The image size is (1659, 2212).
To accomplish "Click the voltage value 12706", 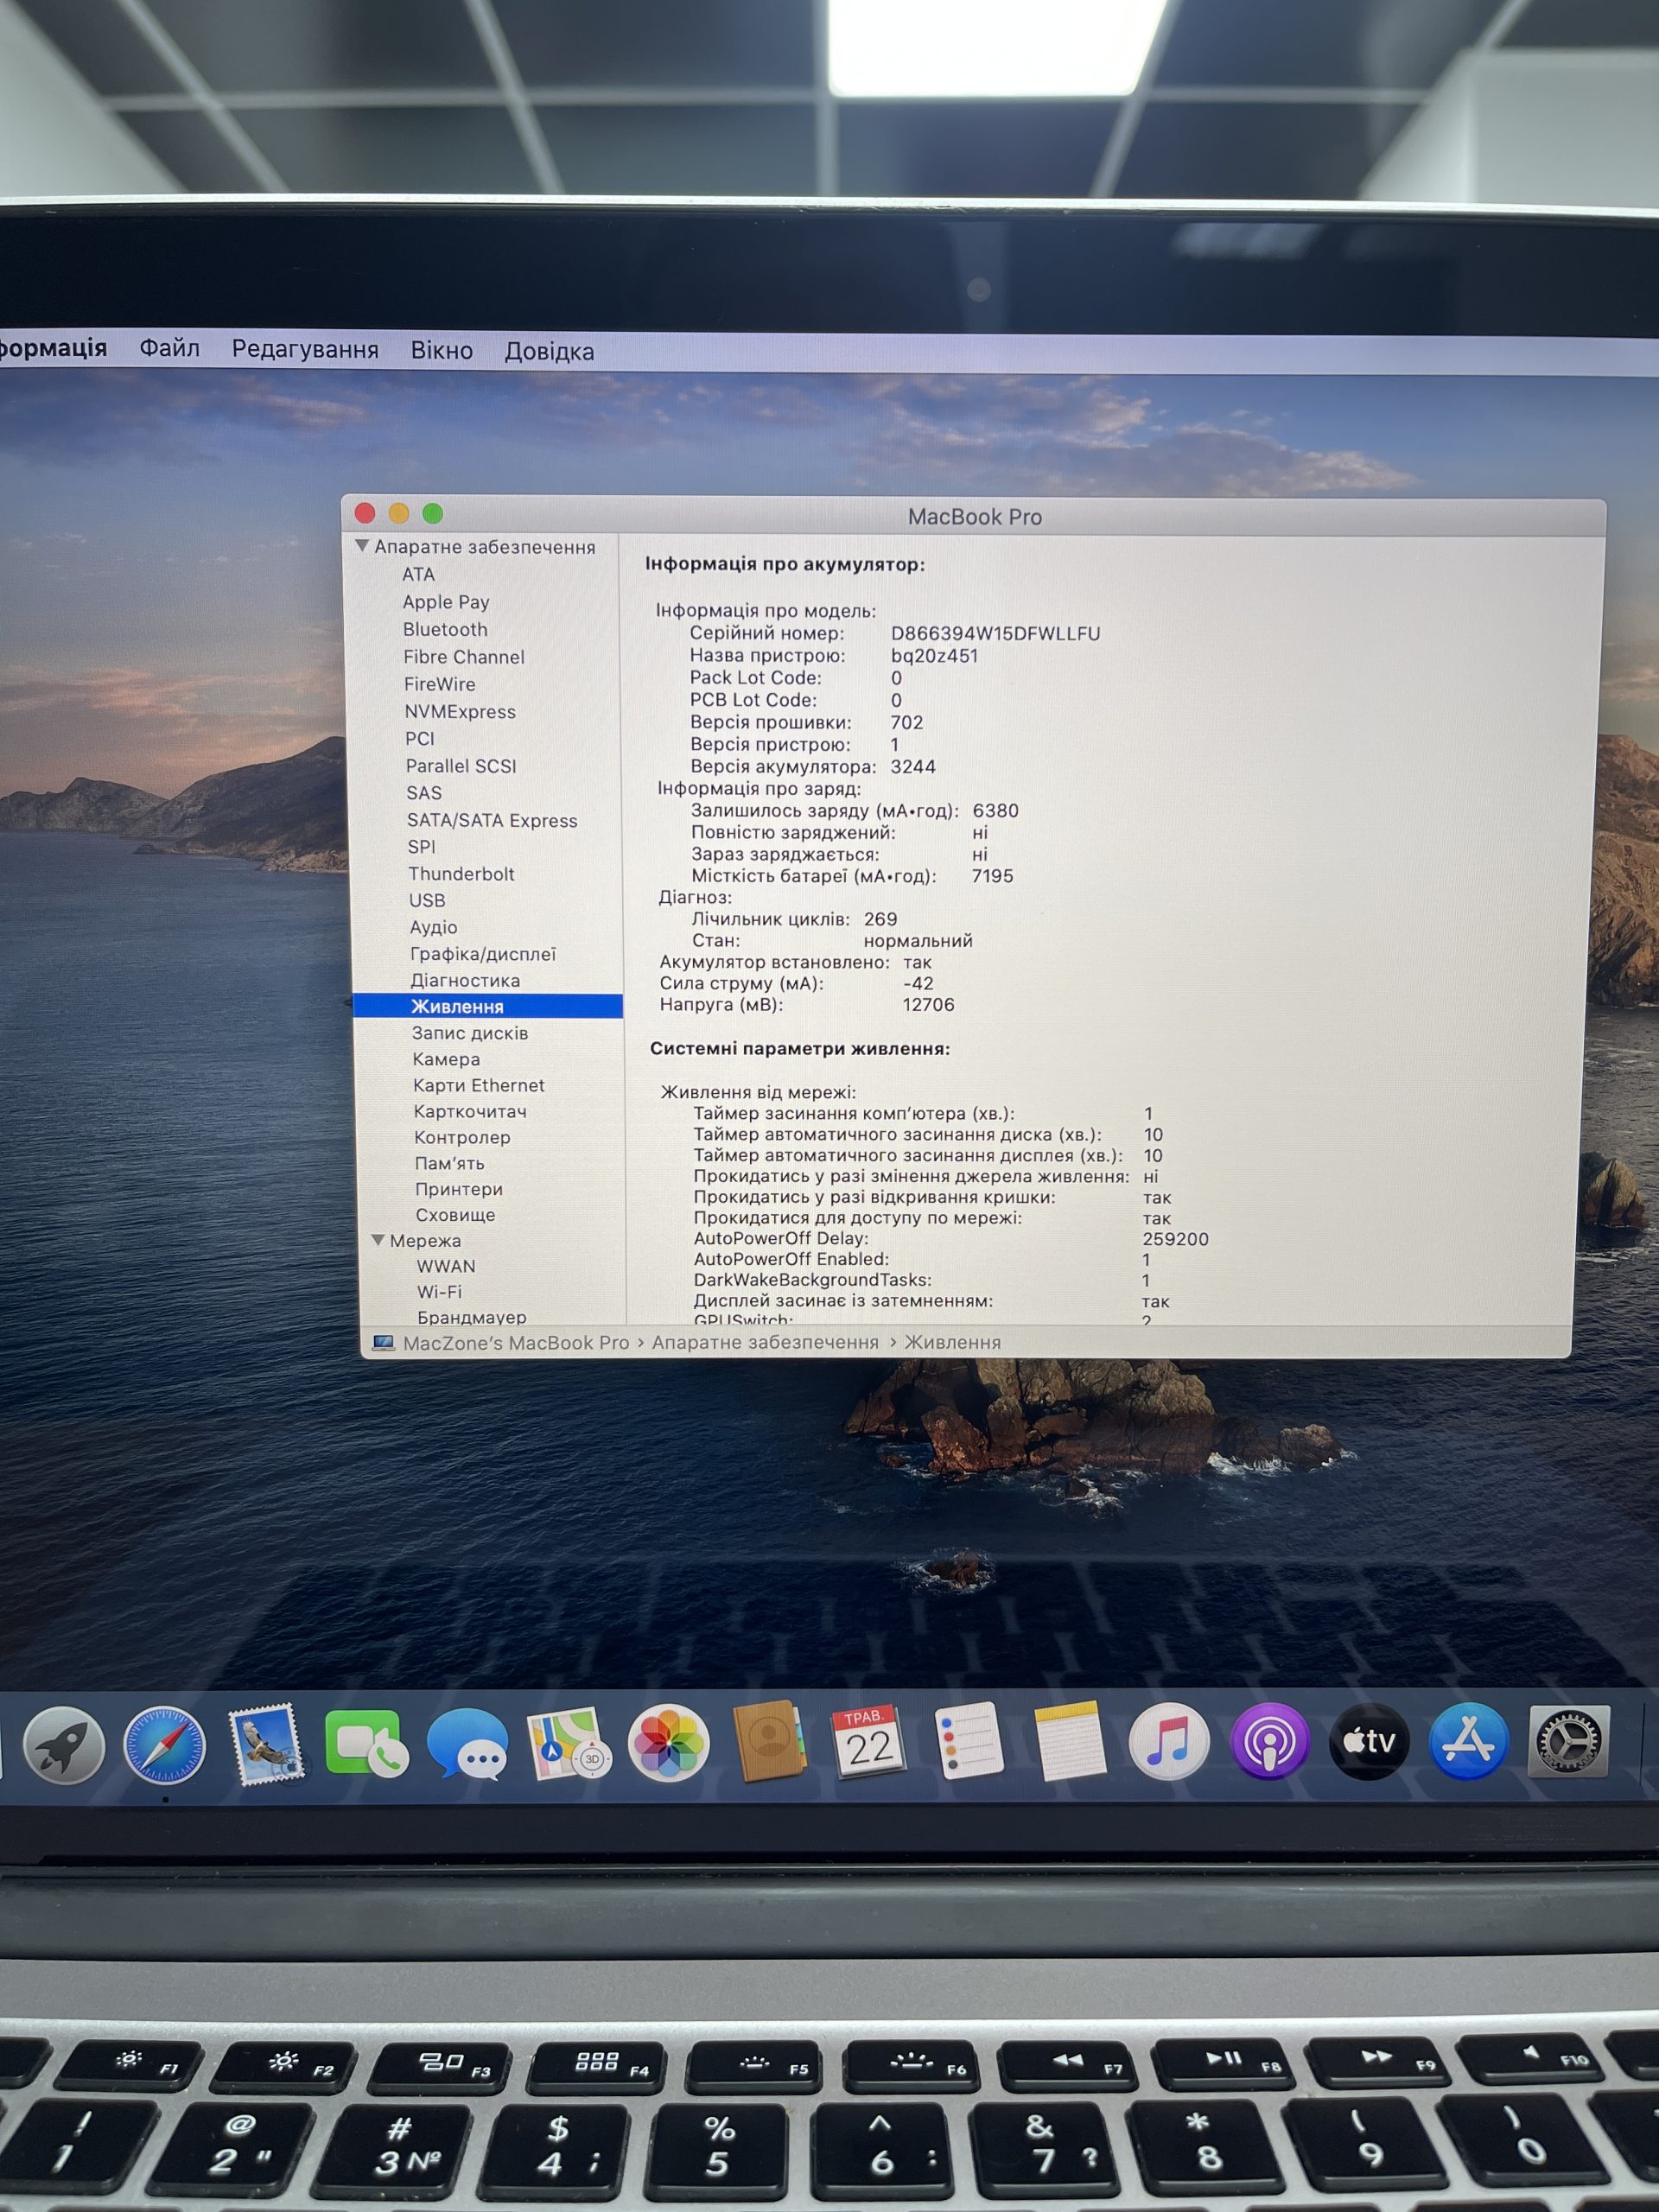I will pos(928,1004).
